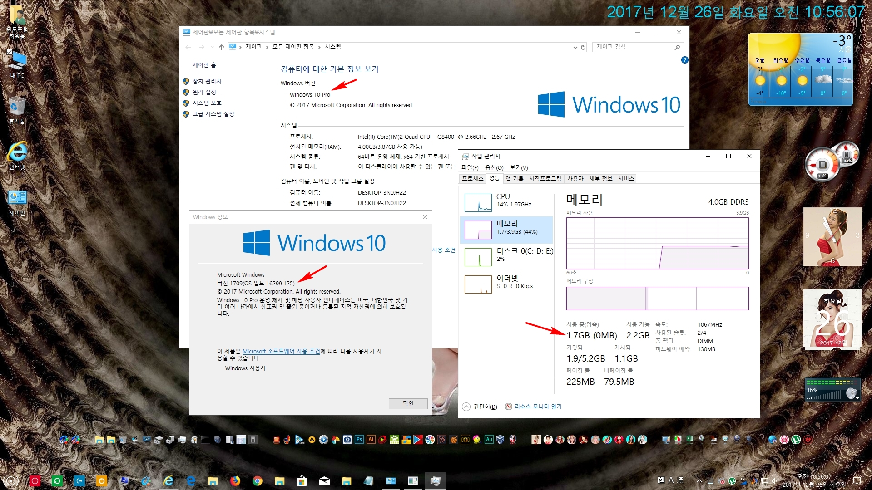Select 이더넷 performance item

(506, 284)
